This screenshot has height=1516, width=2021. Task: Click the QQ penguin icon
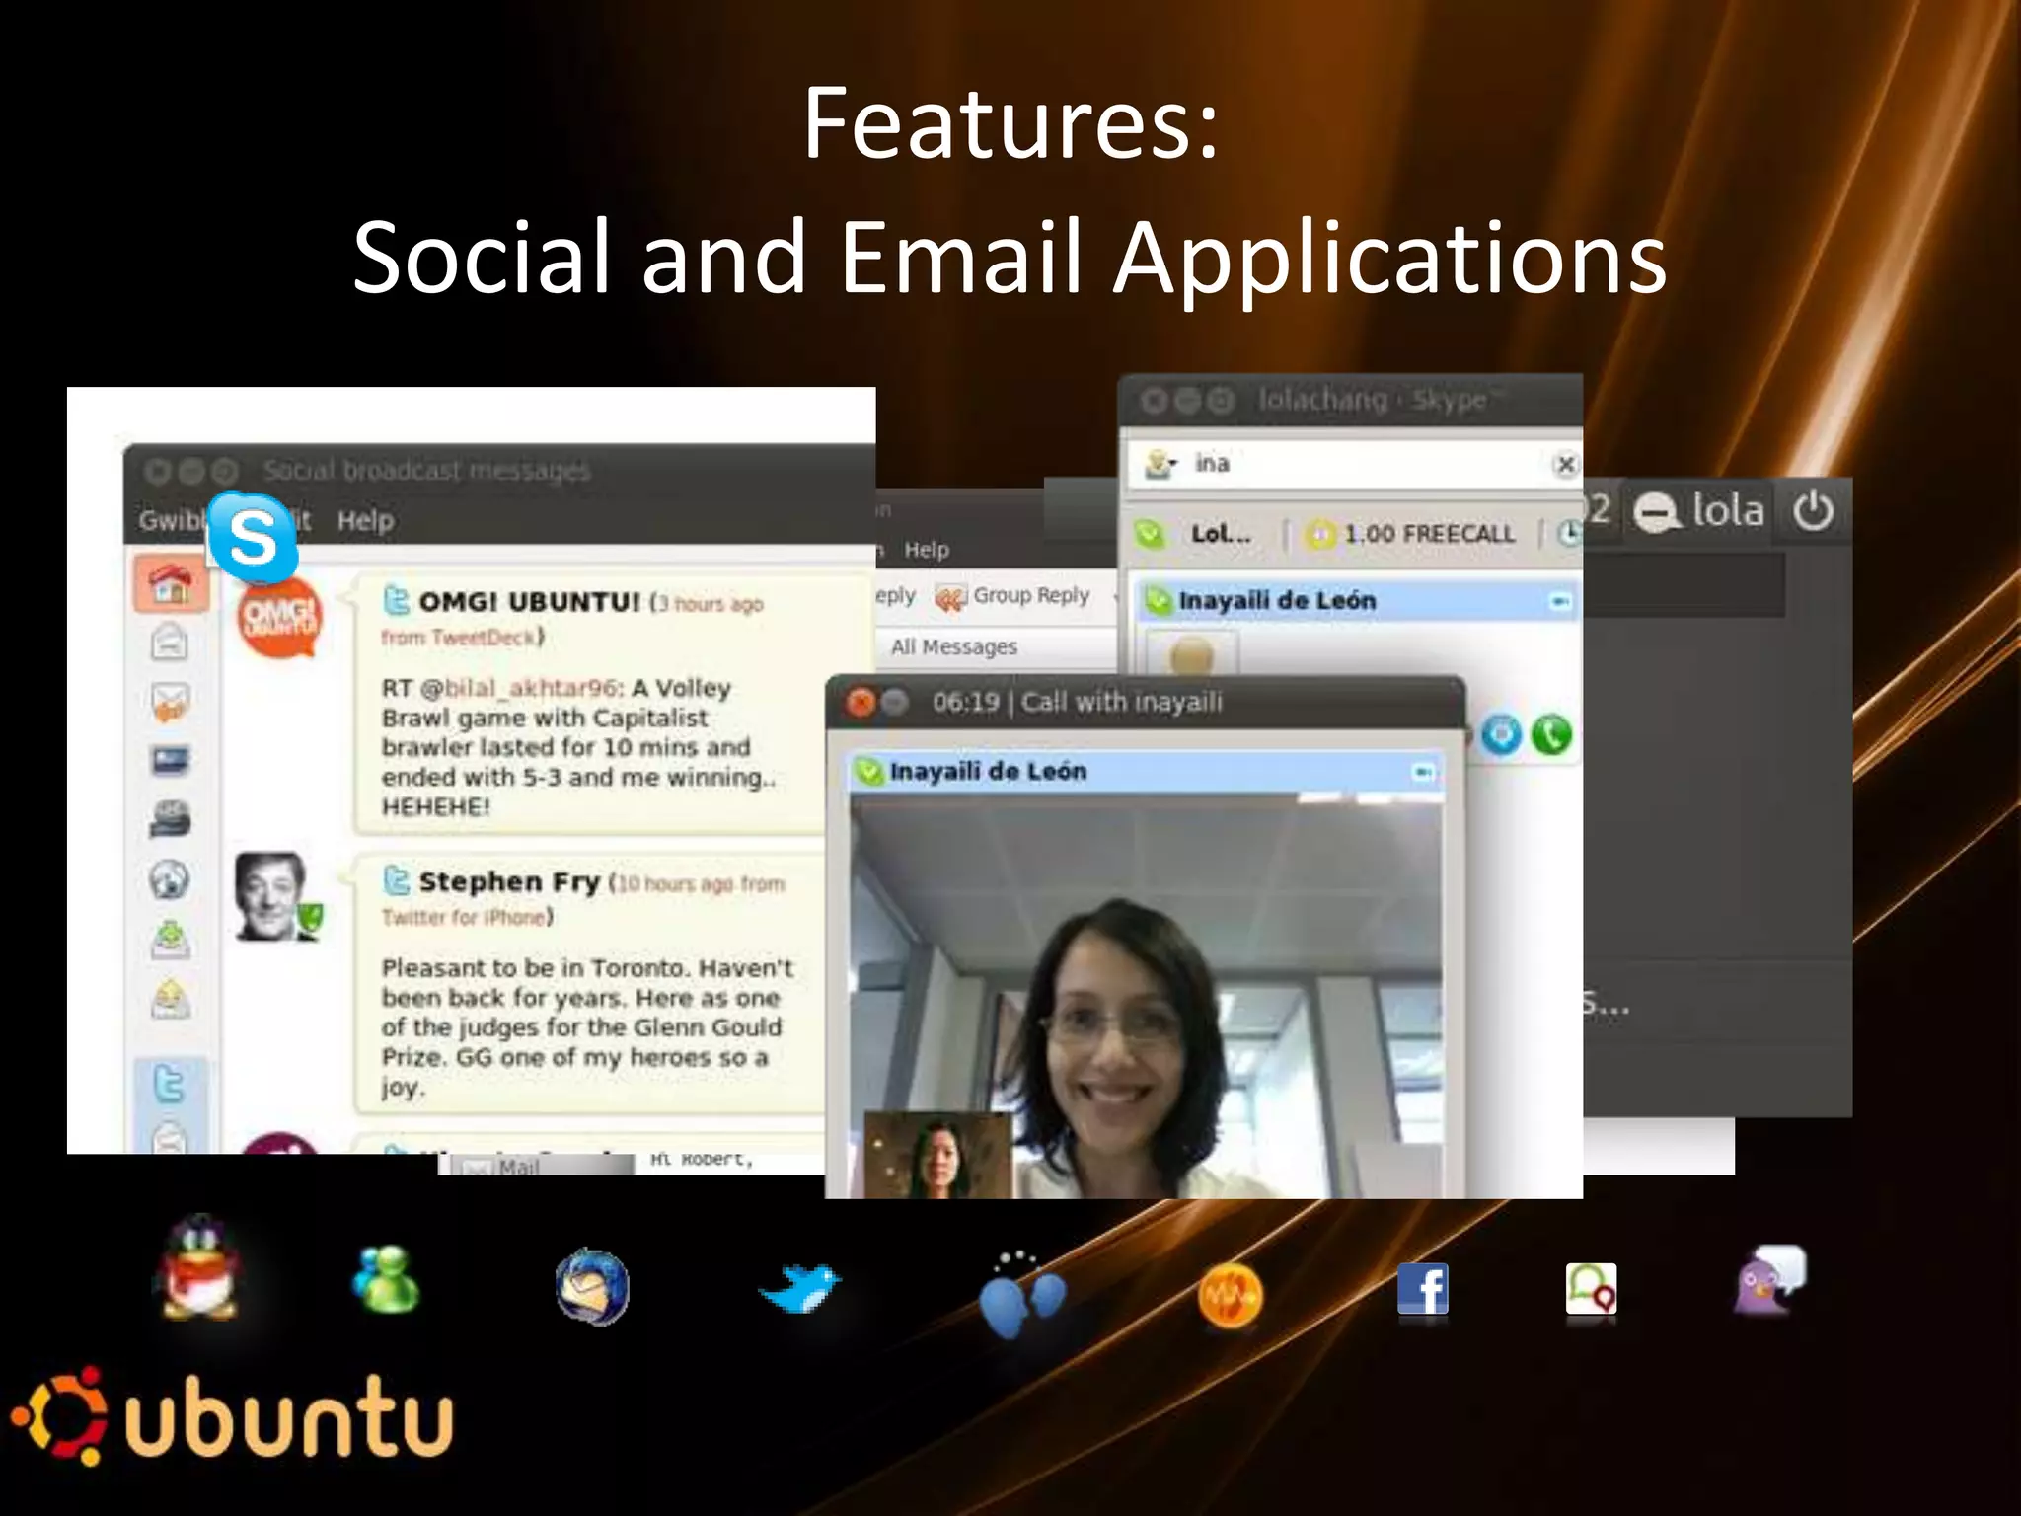199,1269
